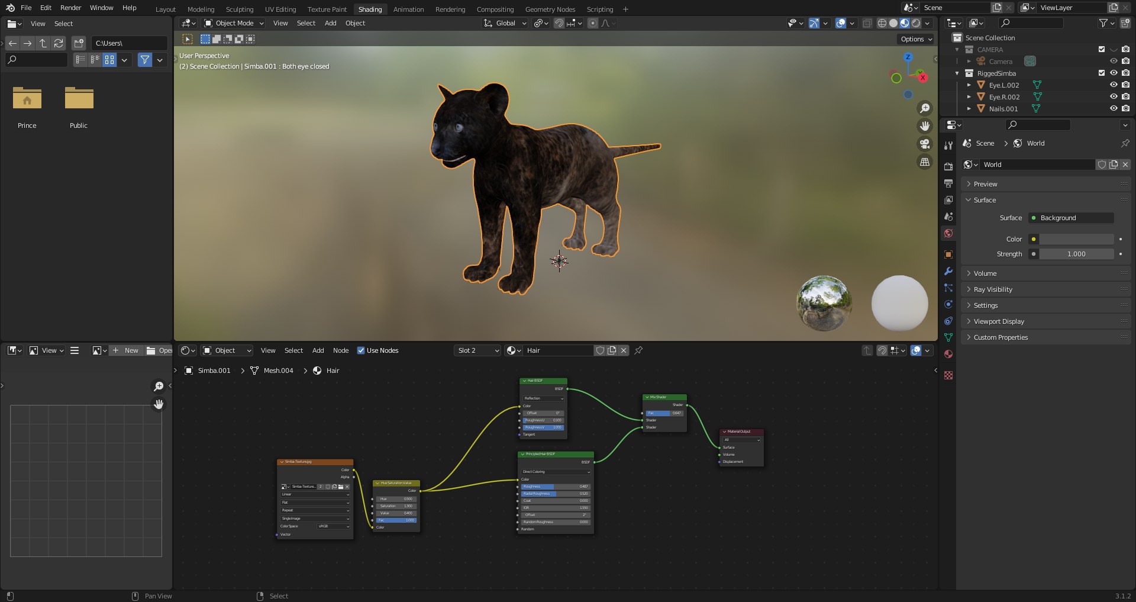Click the Hair material name field
This screenshot has height=602, width=1136.
(558, 350)
